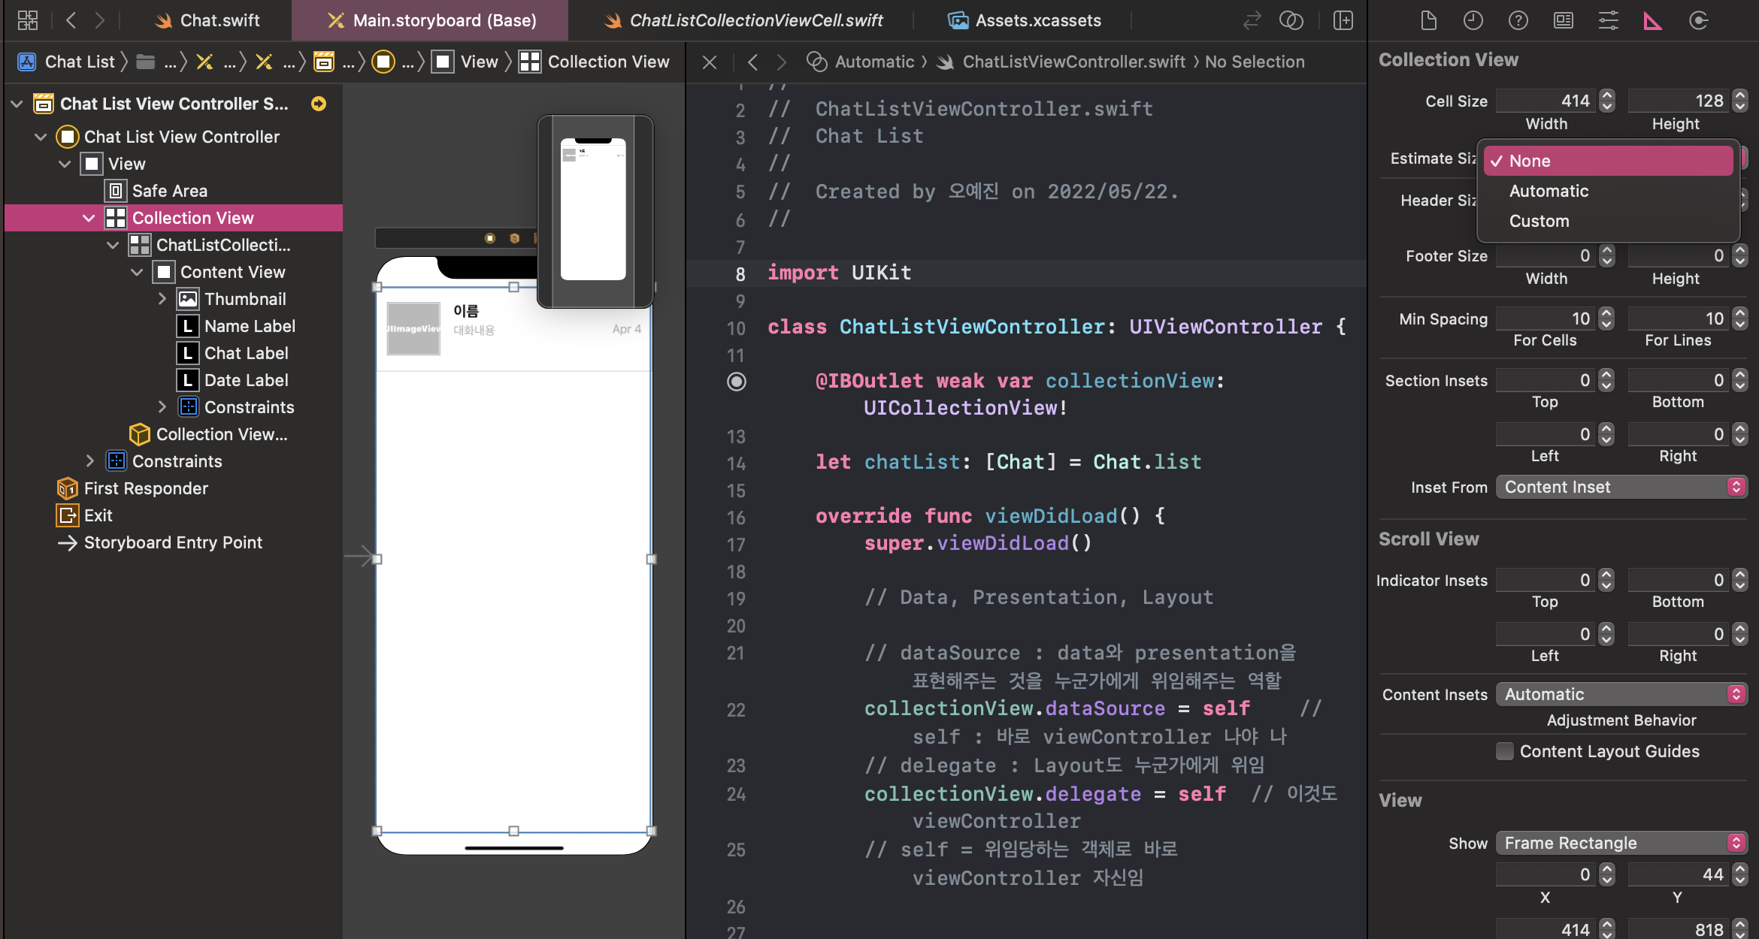The image size is (1759, 939).
Task: Click the related items grid icon
Action: click(x=28, y=20)
